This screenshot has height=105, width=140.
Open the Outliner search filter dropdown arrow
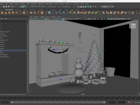[x=27, y=21]
